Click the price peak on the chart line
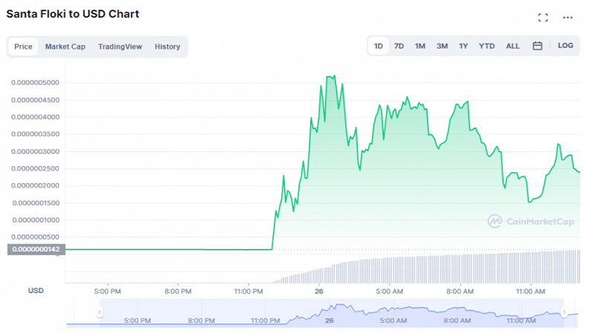Image resolution: width=595 pixels, height=334 pixels. click(x=334, y=76)
